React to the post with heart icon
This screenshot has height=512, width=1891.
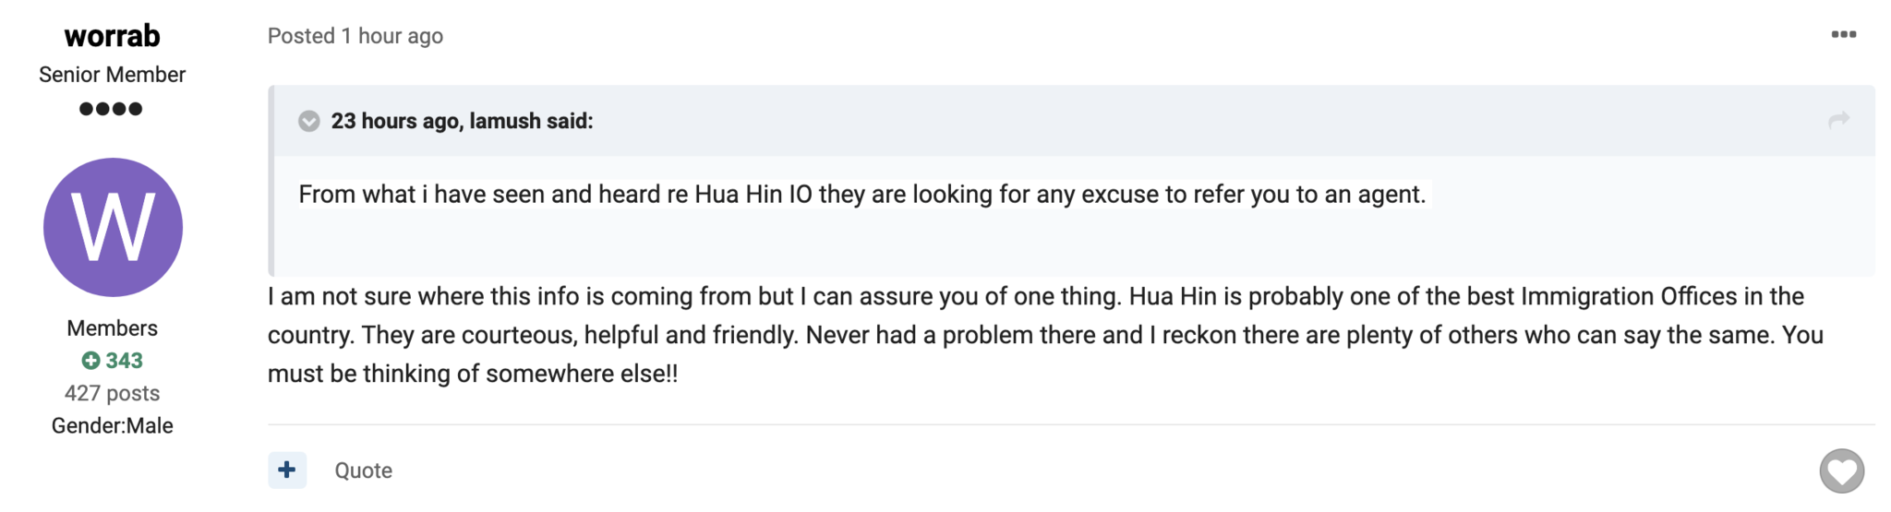point(1841,471)
